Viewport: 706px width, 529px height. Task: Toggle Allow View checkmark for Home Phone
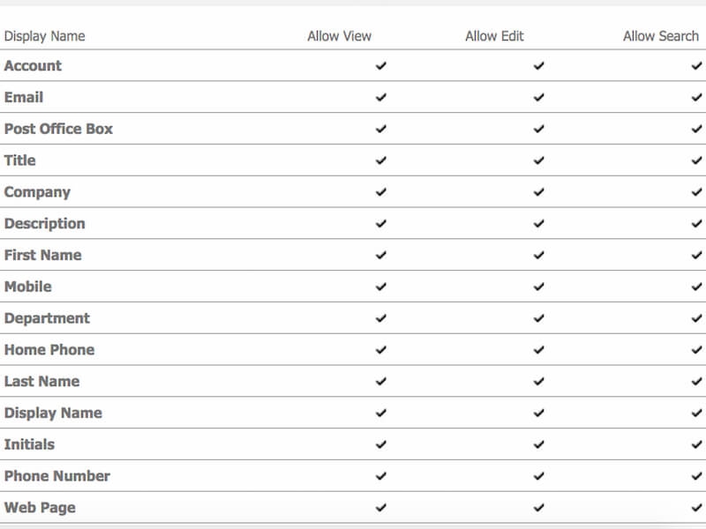[x=381, y=350]
